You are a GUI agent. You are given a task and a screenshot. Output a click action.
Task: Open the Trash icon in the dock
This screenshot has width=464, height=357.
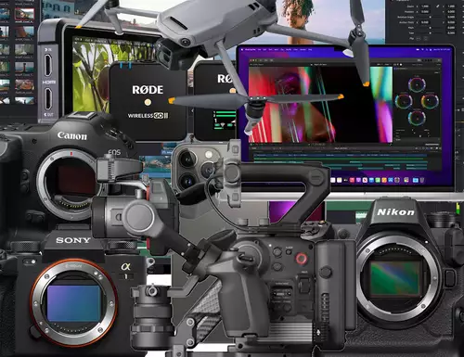coord(422,180)
